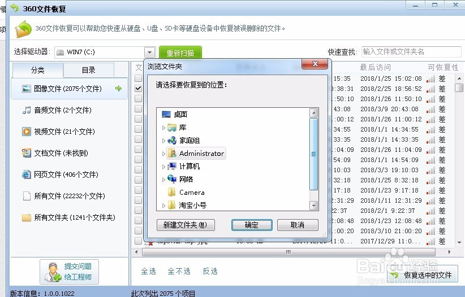465x297 pixels.
Task: Click 淘宝小号 folder icon
Action: (172, 205)
